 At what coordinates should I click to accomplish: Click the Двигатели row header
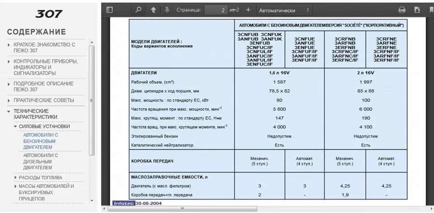click(144, 73)
